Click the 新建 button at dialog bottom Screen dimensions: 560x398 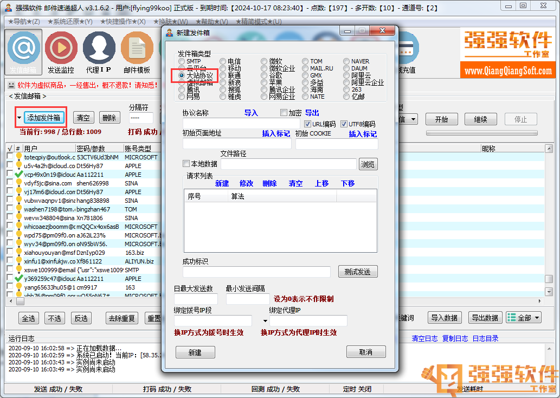195,352
